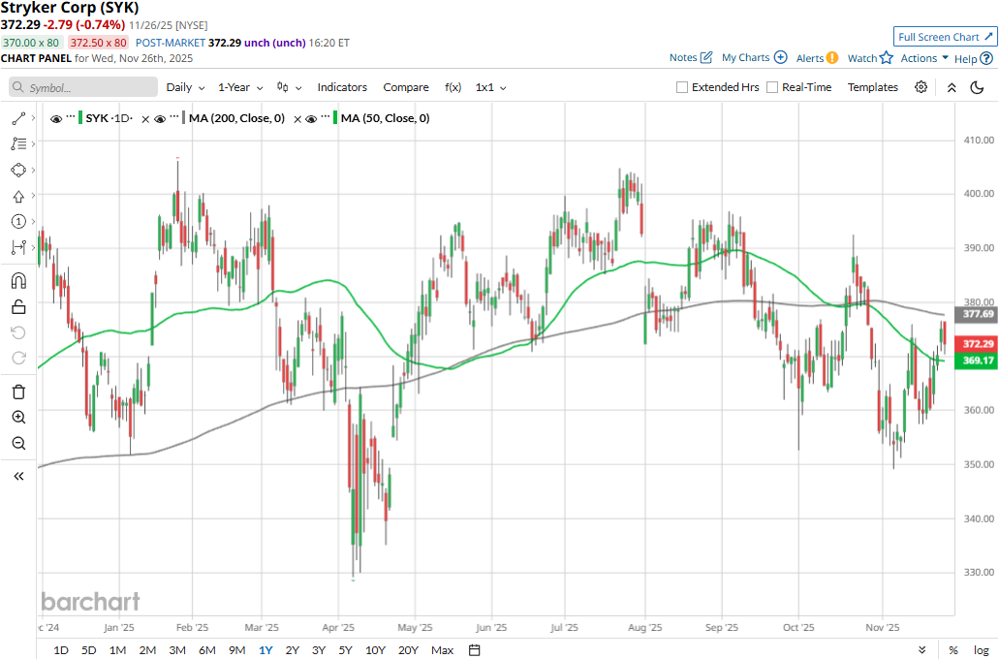Open the Compare menu
Image resolution: width=999 pixels, height=659 pixels.
tap(406, 87)
